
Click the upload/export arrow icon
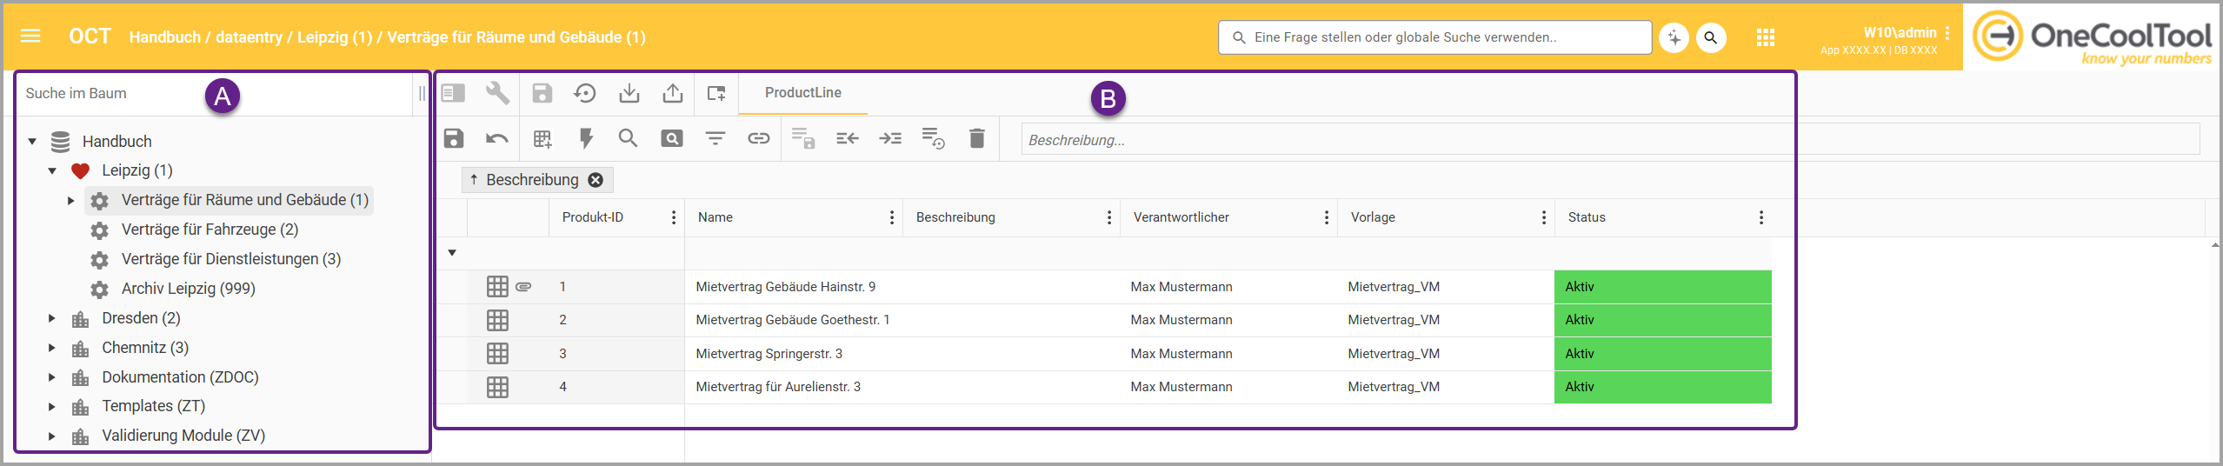tap(672, 93)
